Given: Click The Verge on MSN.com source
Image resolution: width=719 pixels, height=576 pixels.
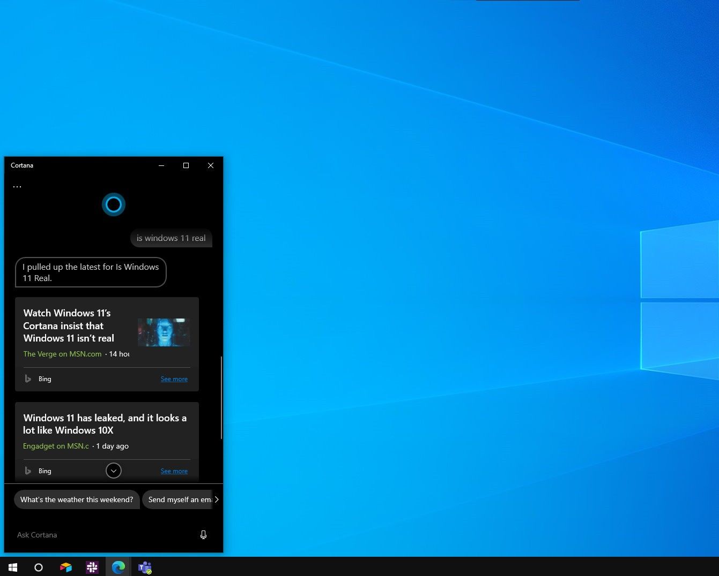Looking at the screenshot, I should [62, 354].
